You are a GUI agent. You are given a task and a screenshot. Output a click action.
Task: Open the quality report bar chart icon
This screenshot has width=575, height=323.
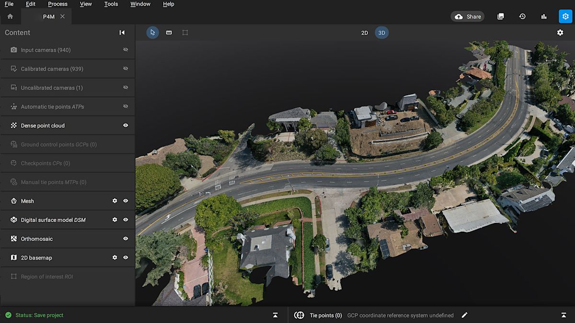pos(544,16)
